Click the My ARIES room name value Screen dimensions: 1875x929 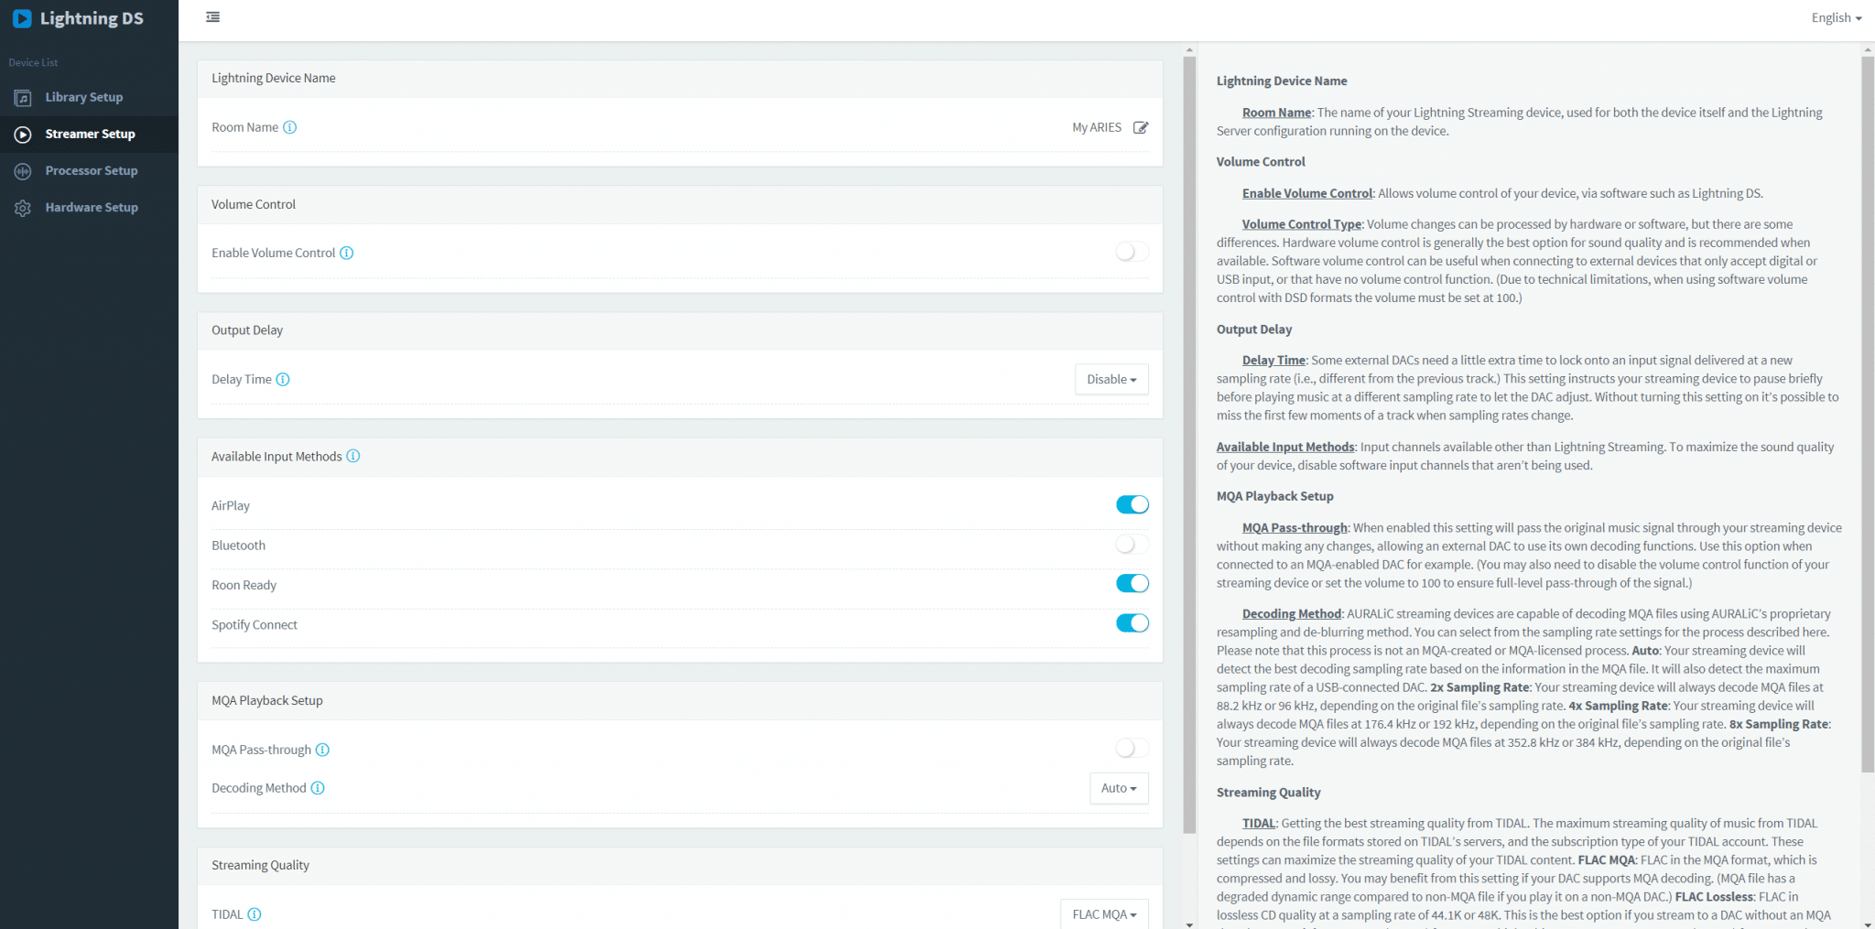pos(1097,127)
